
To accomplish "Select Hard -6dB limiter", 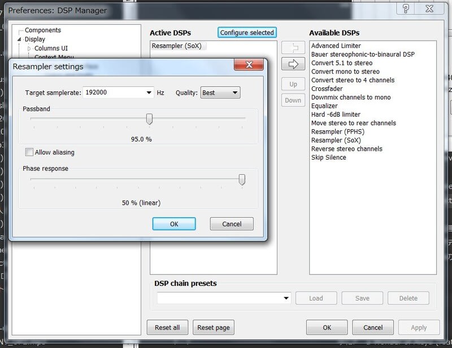I will pyautogui.click(x=336, y=114).
